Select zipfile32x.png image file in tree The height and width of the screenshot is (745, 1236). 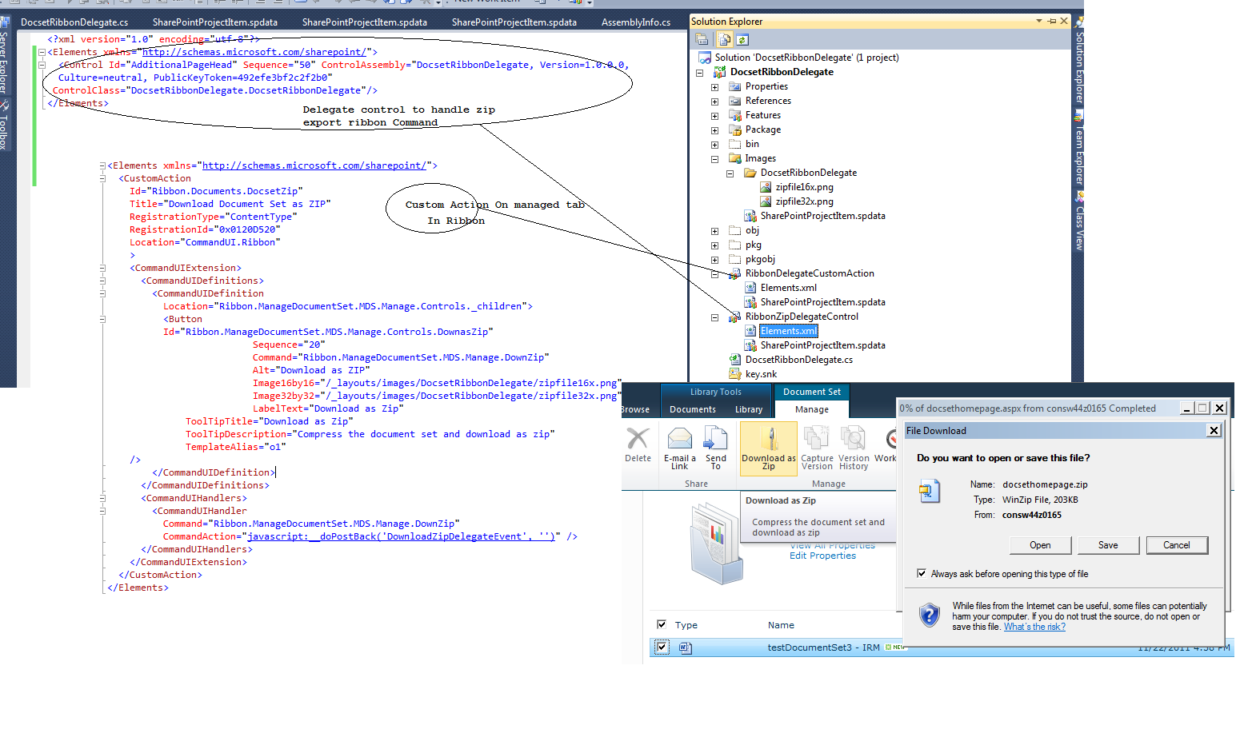[x=804, y=201]
